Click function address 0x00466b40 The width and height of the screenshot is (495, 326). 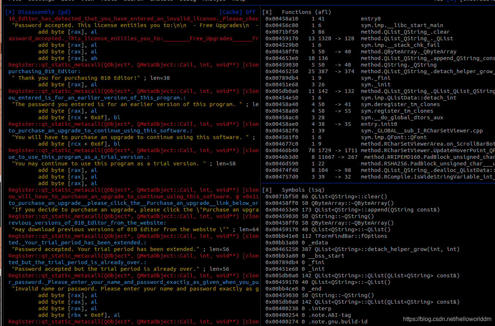tap(282, 150)
